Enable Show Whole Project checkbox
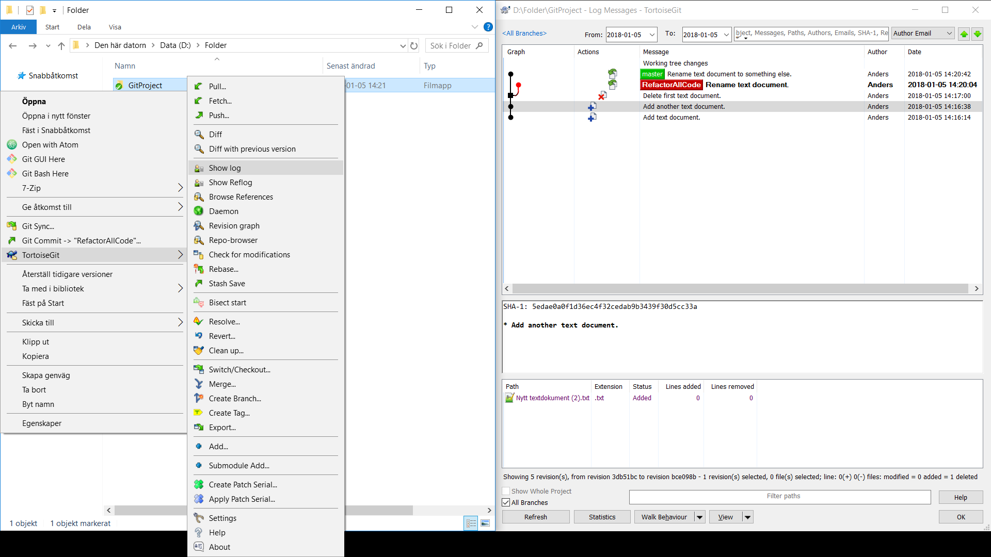The height and width of the screenshot is (557, 991). 506,492
